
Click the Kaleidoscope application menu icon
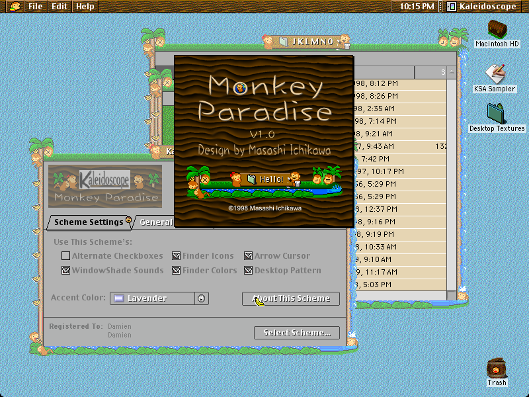click(x=452, y=6)
